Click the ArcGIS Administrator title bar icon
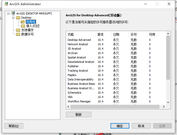 (x=6, y=4)
